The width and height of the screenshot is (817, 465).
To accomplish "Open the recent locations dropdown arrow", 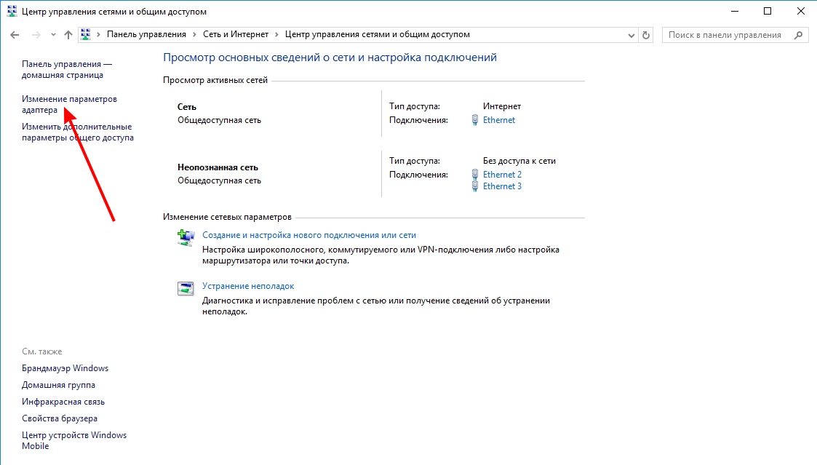I will (53, 35).
